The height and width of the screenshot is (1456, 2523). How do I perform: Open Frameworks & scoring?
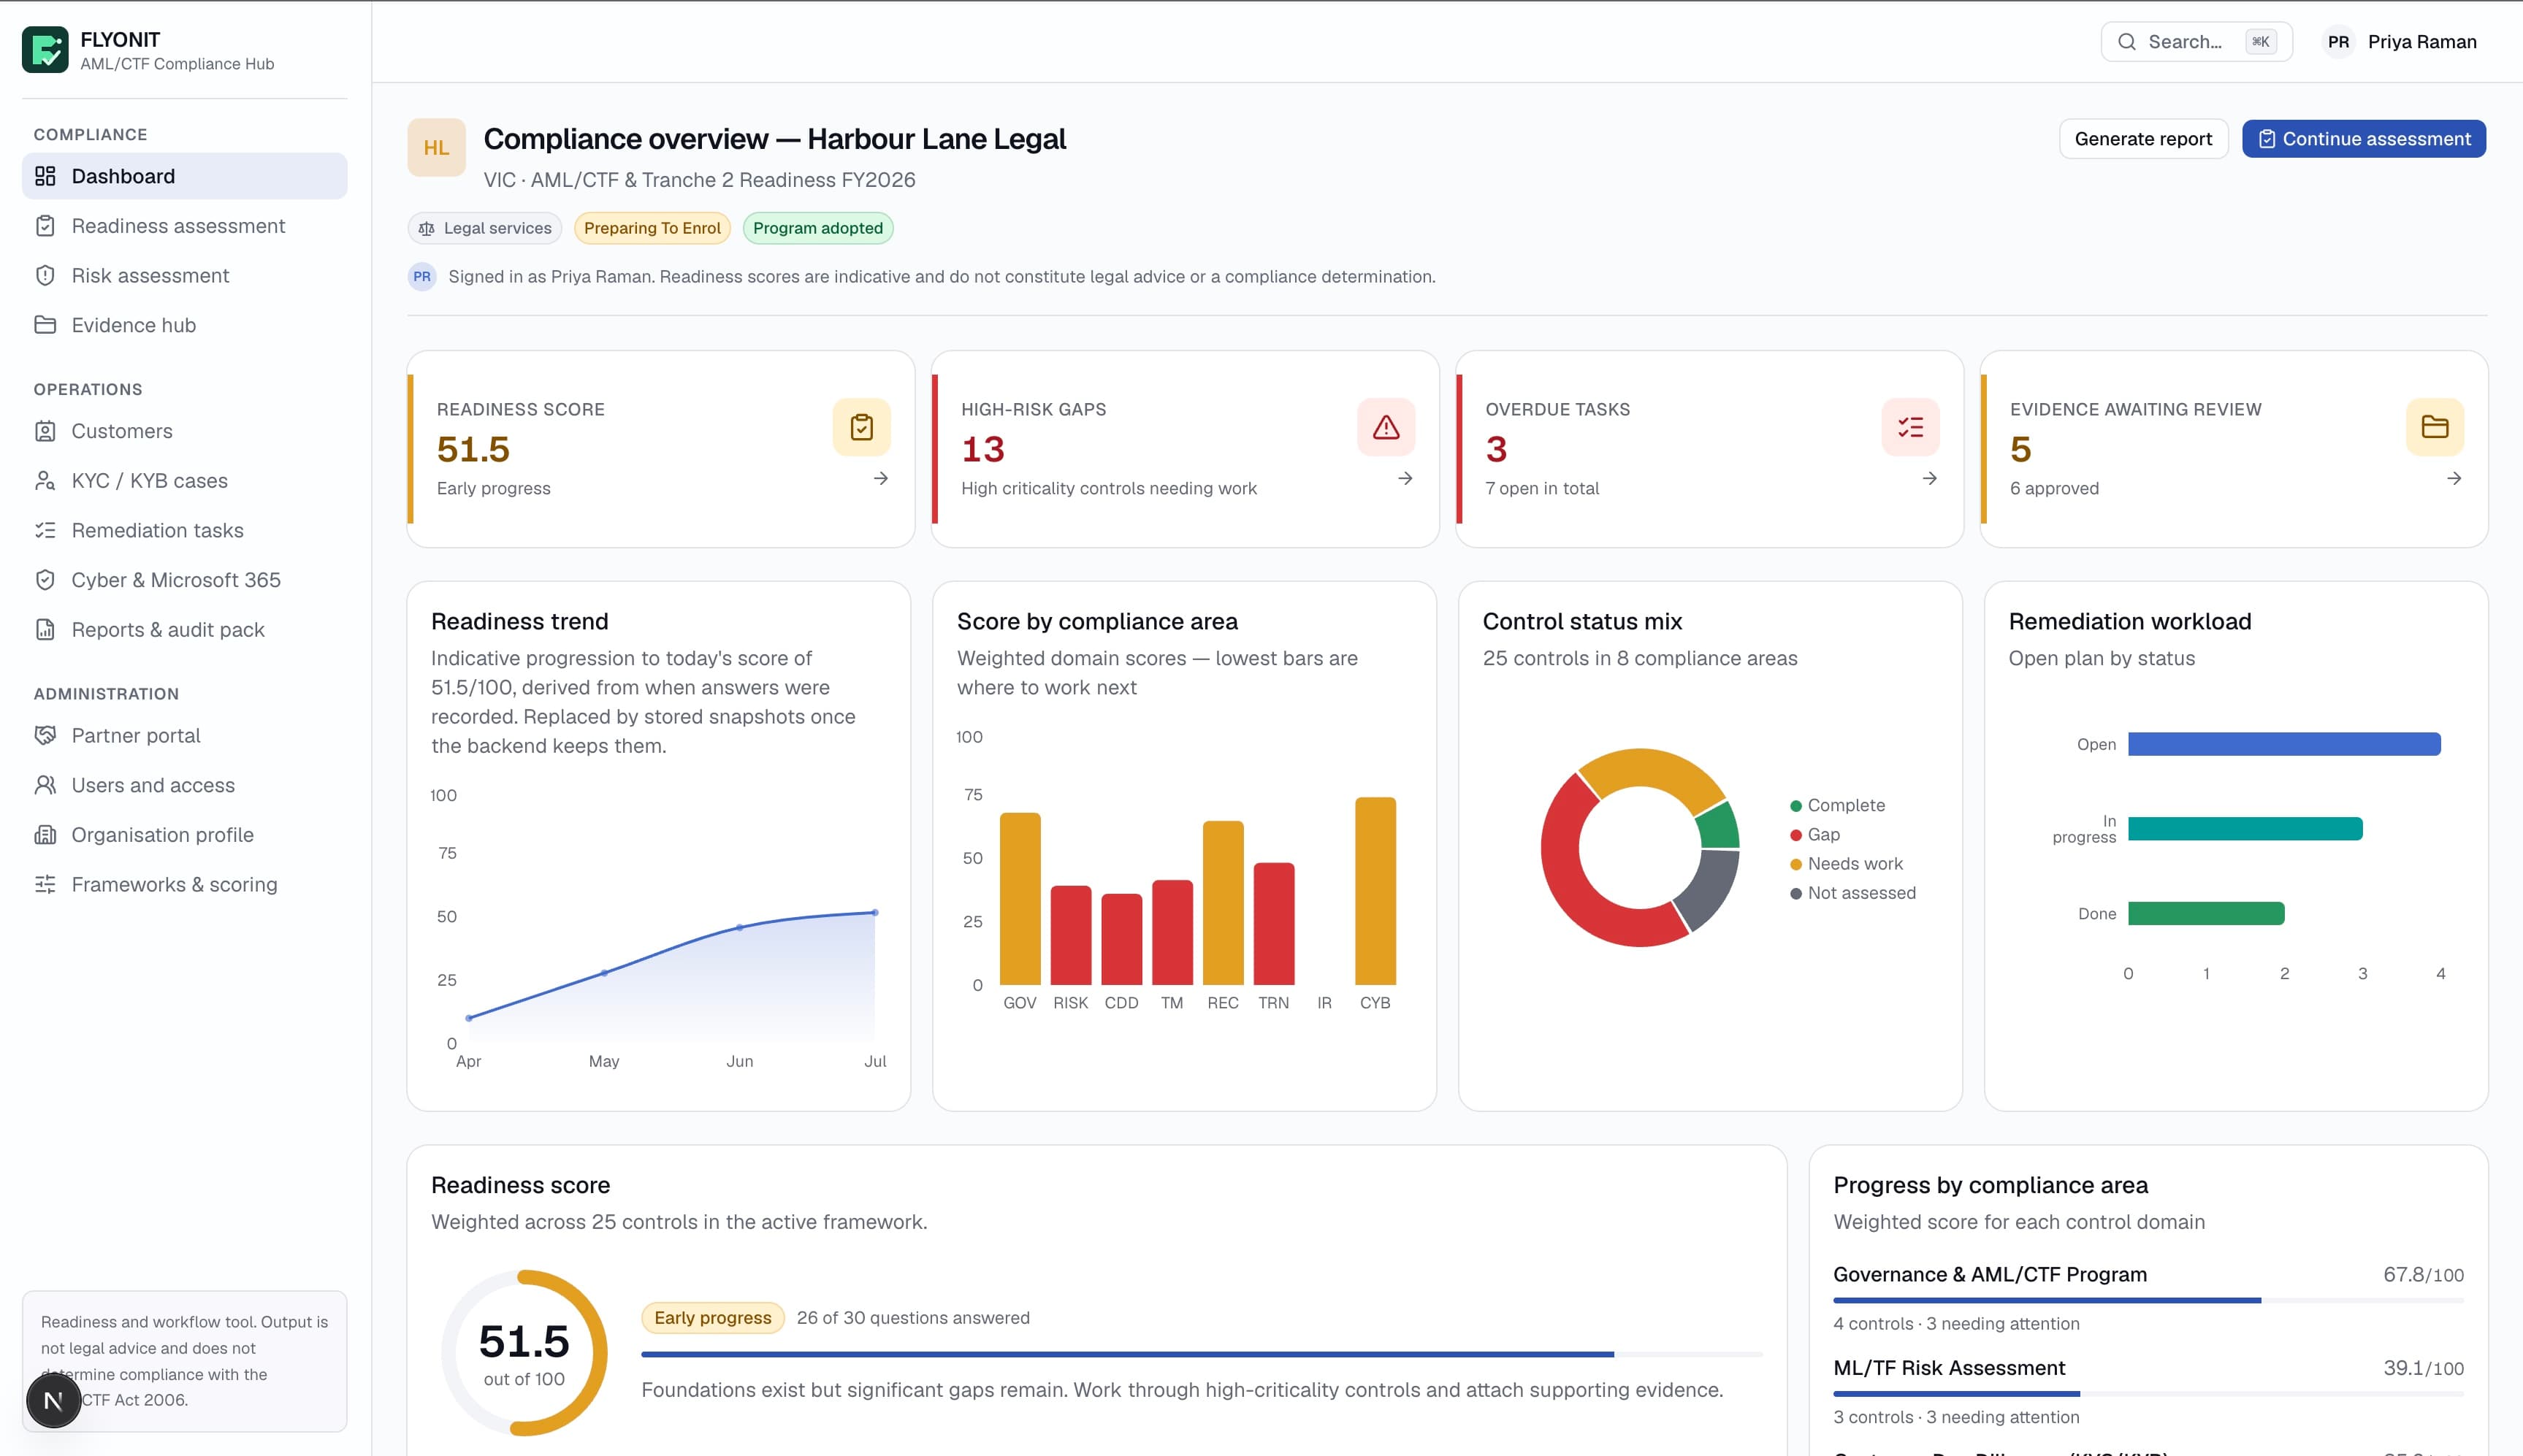coord(184,884)
